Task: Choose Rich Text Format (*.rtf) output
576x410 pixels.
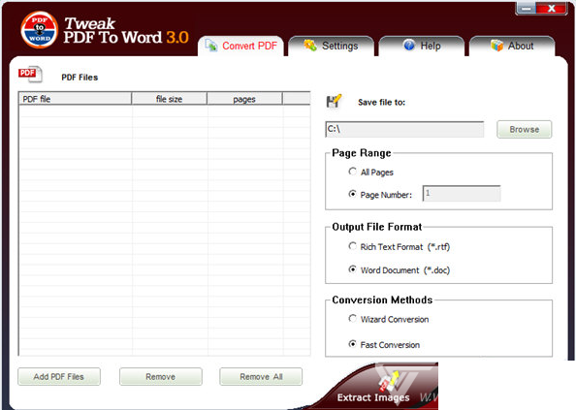Action: 352,246
